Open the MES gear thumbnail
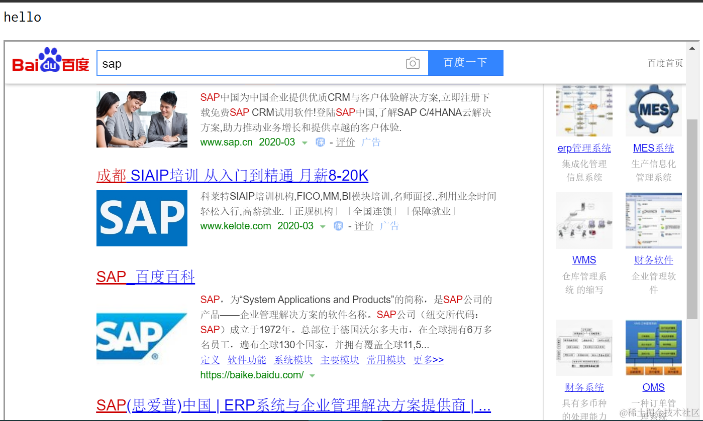 pos(654,110)
